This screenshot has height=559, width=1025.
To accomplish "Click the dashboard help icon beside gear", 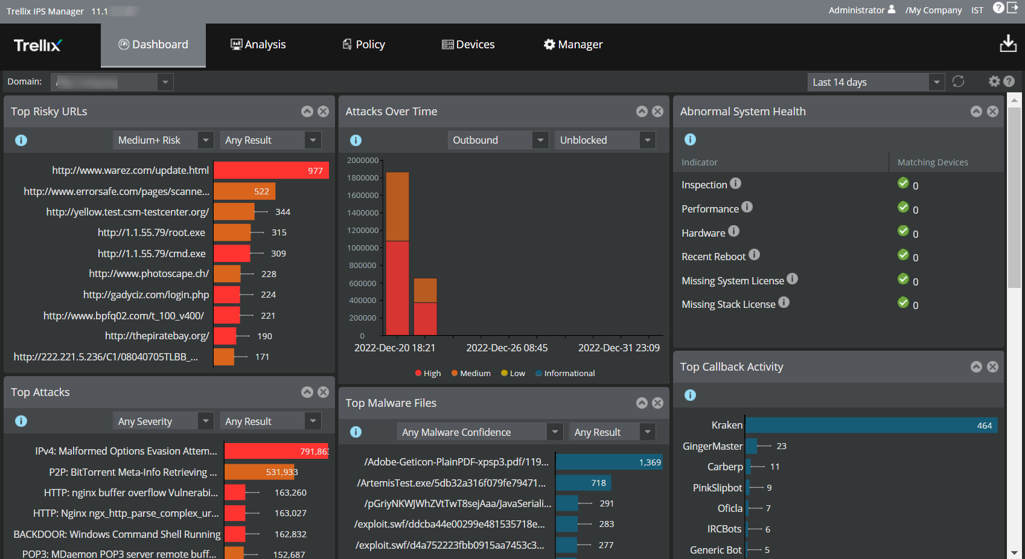I will [x=1009, y=81].
